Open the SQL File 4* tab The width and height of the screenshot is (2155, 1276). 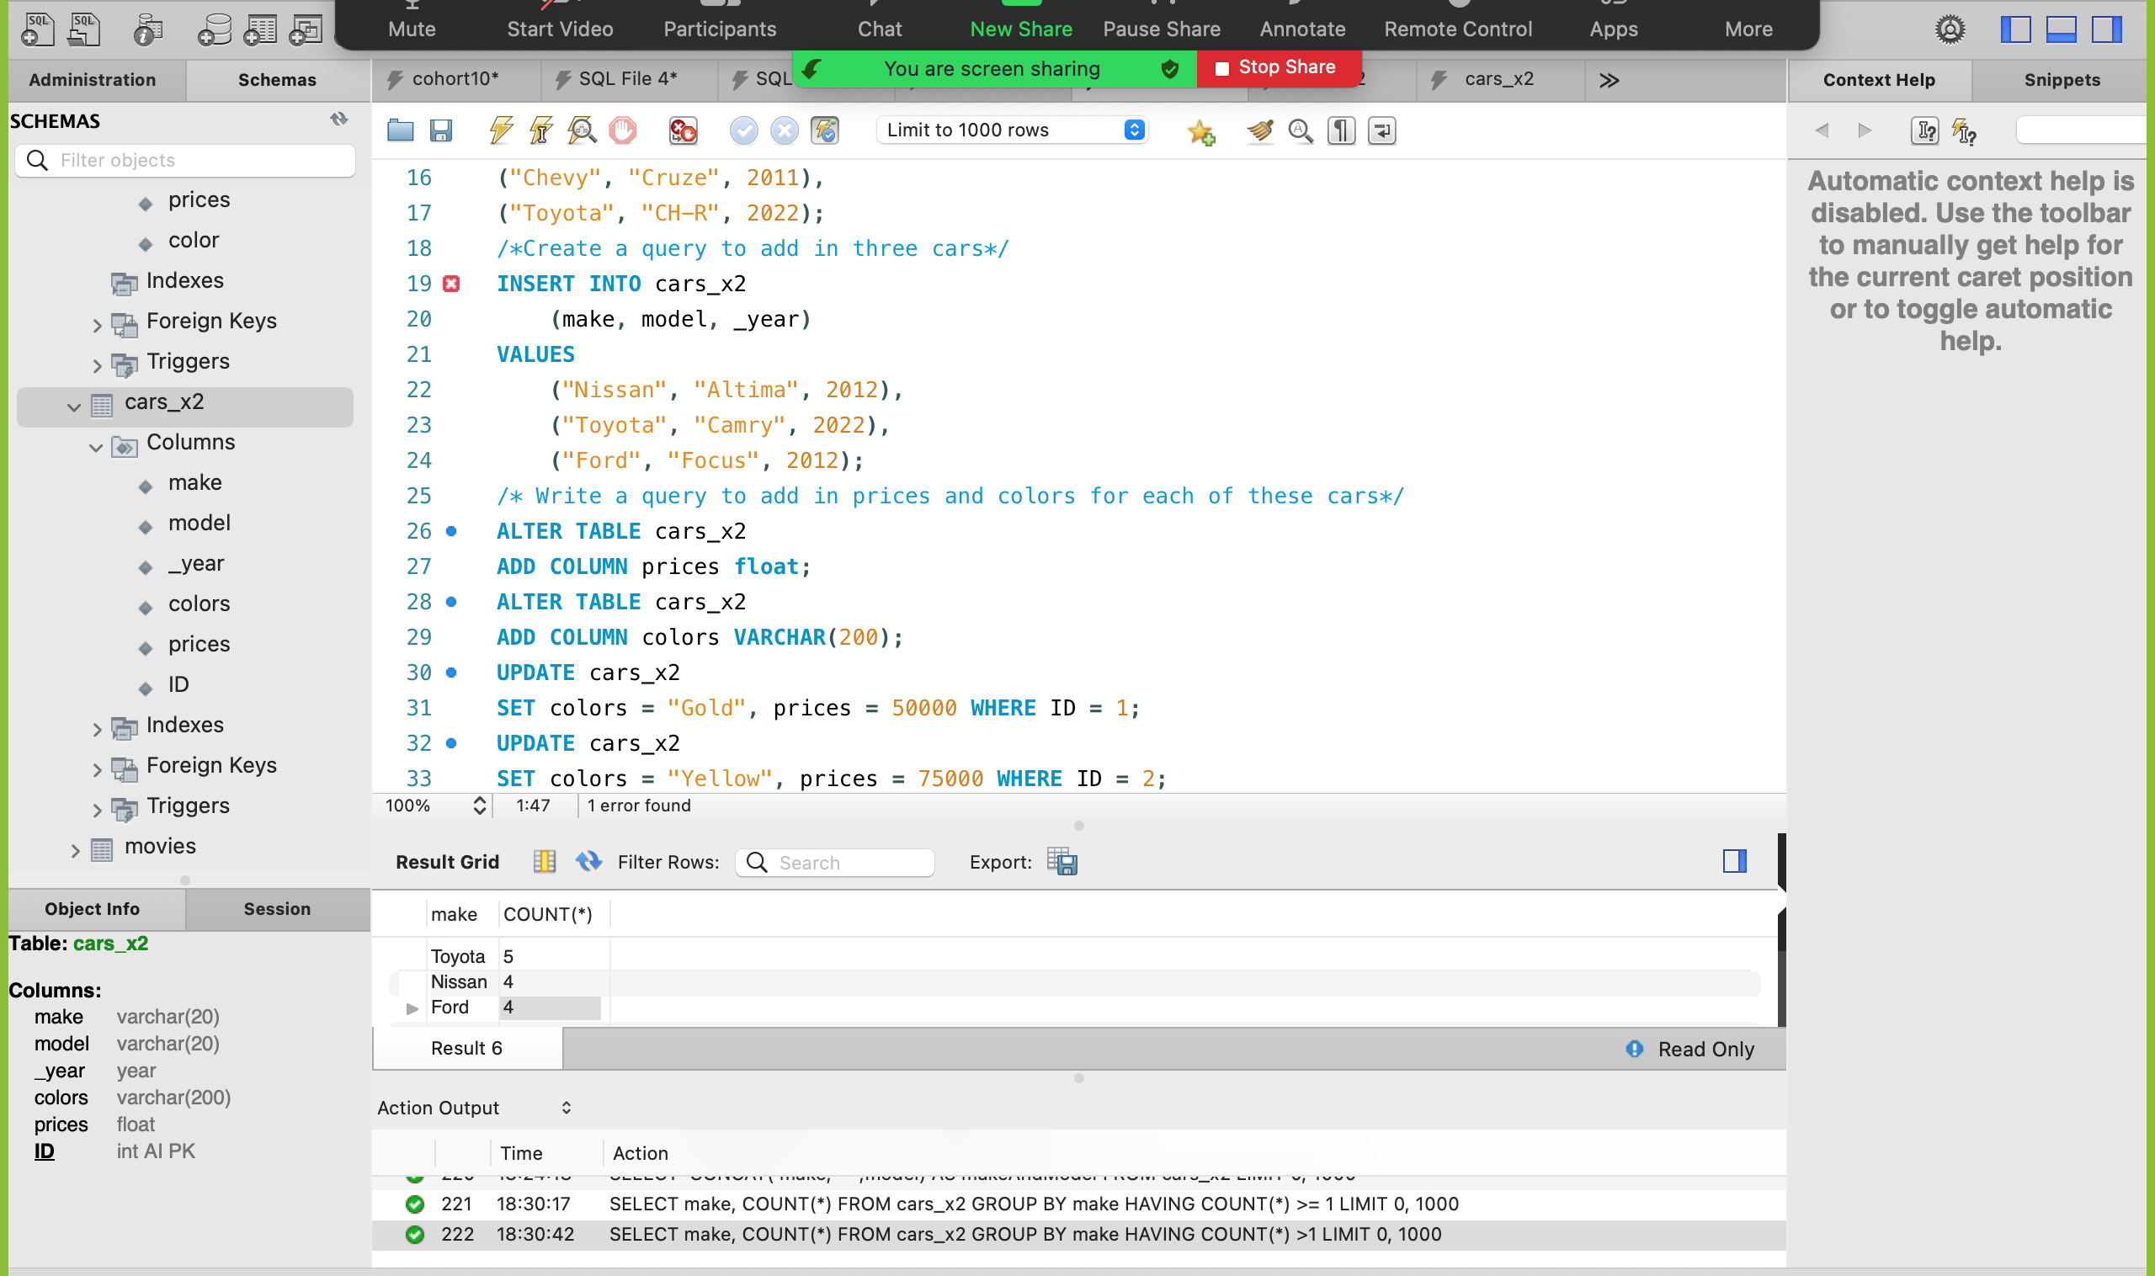pos(629,79)
